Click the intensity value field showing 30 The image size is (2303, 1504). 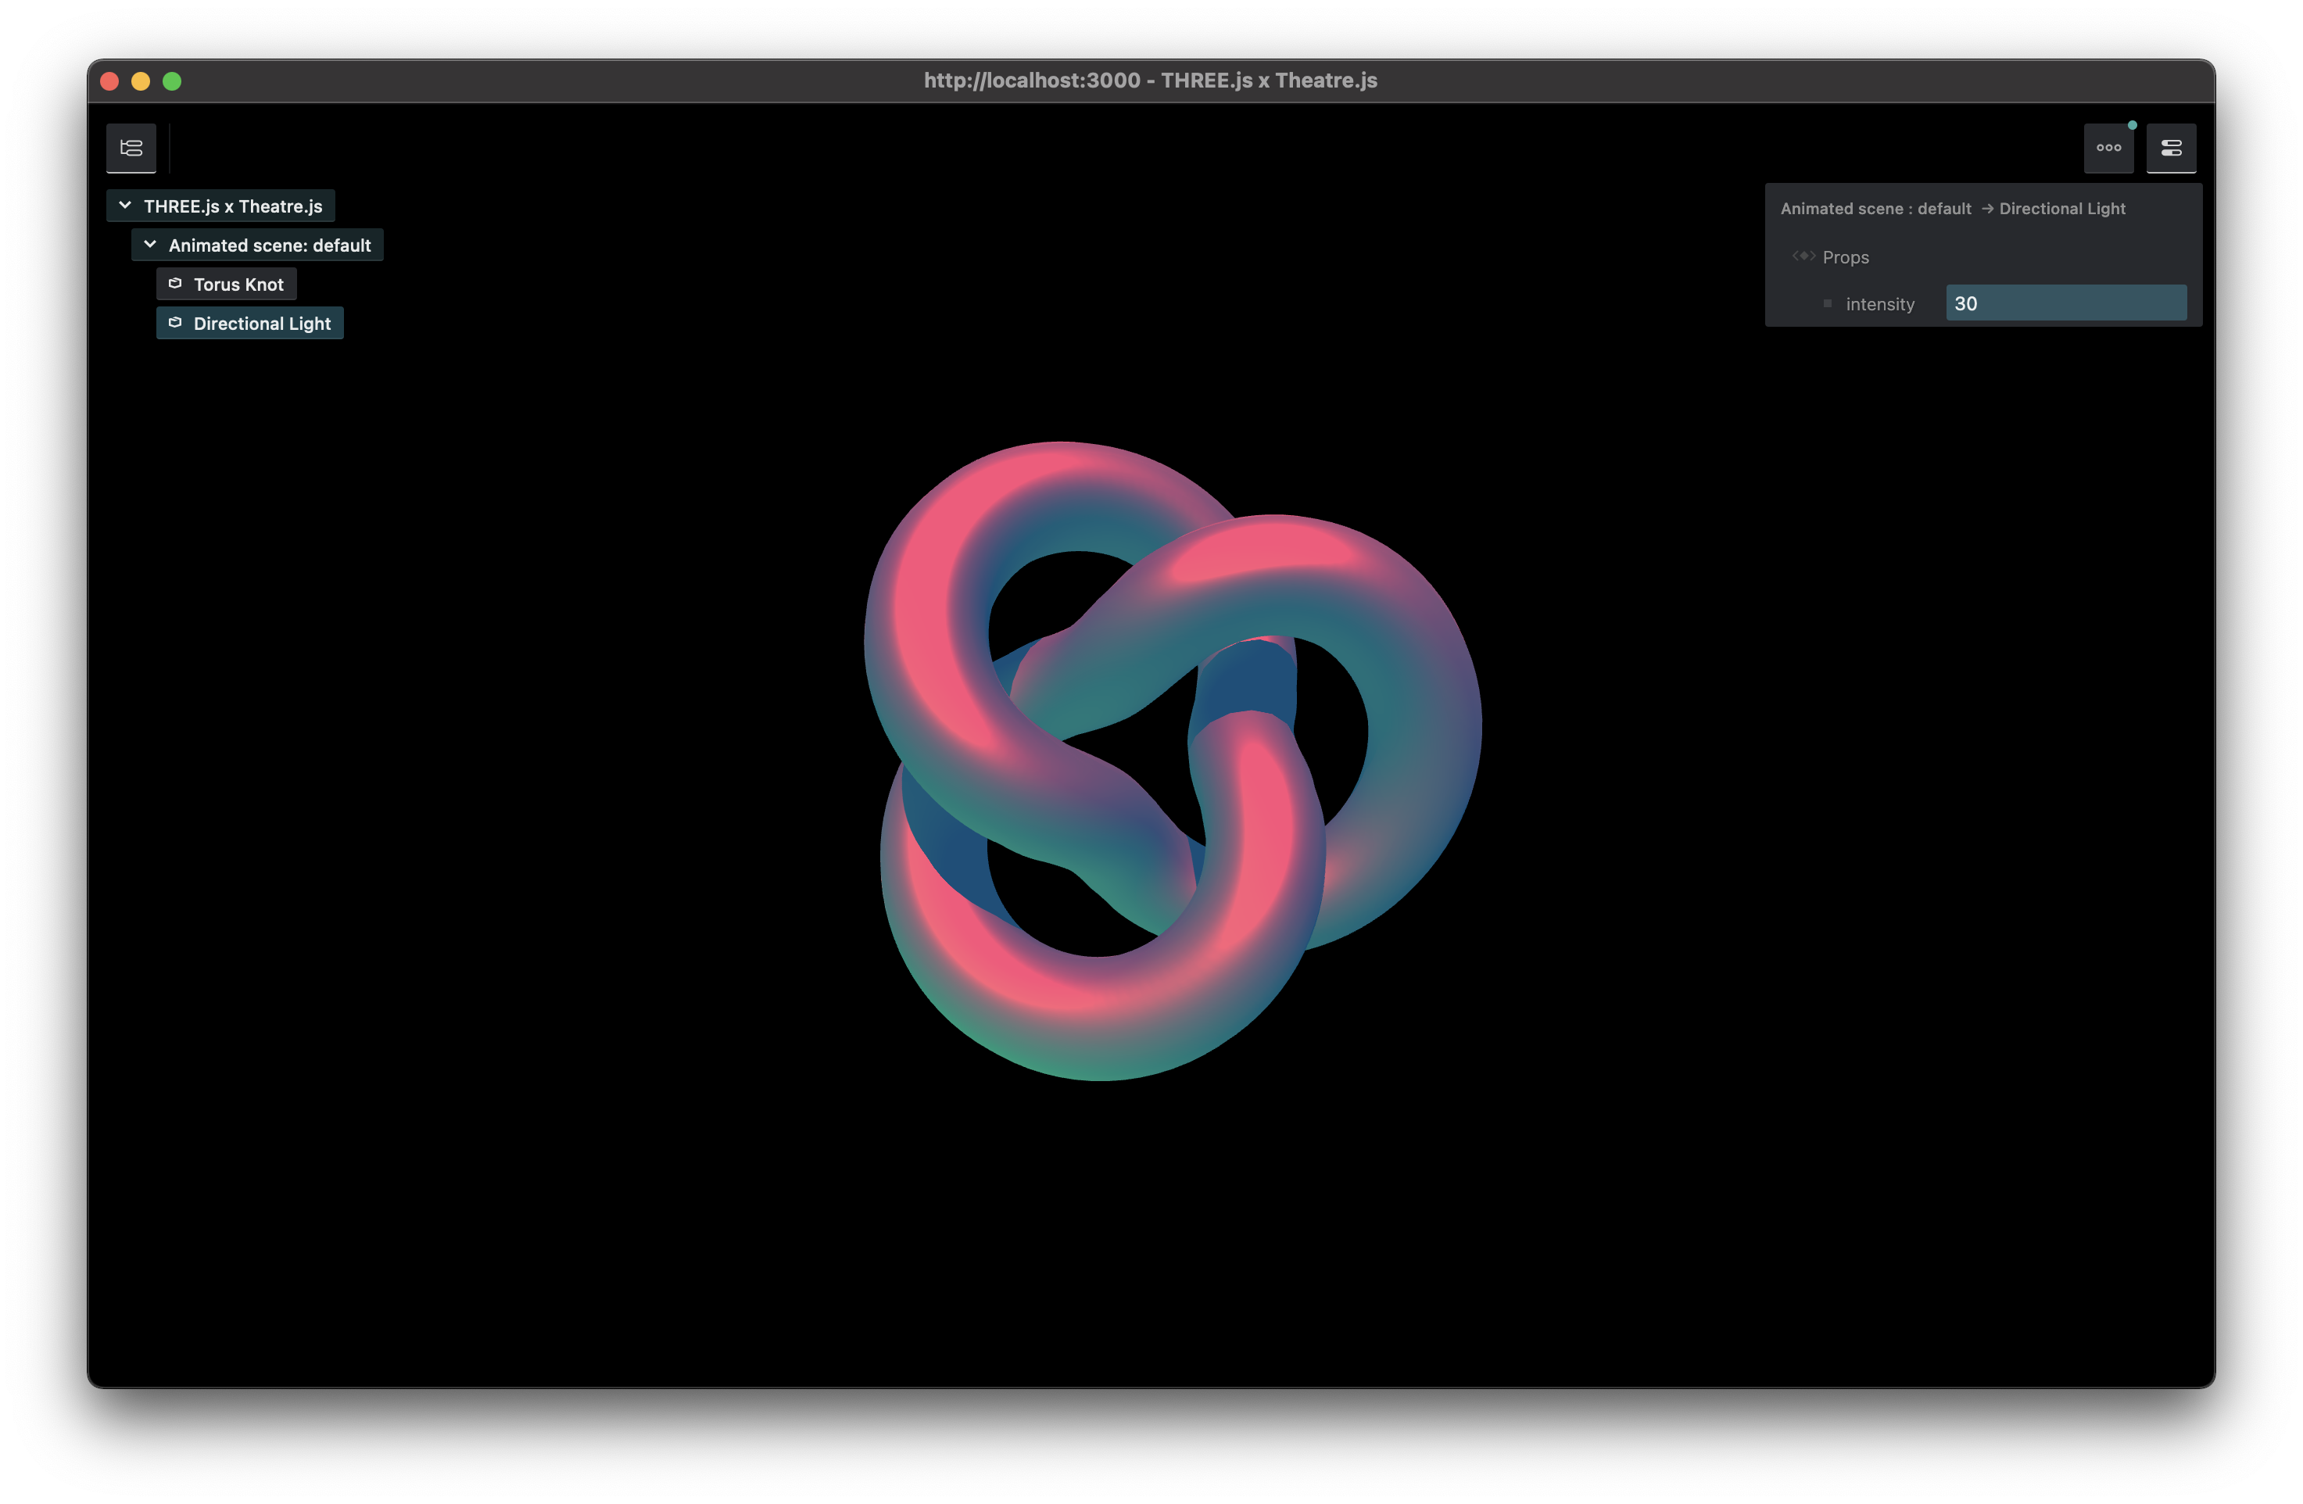point(2065,303)
